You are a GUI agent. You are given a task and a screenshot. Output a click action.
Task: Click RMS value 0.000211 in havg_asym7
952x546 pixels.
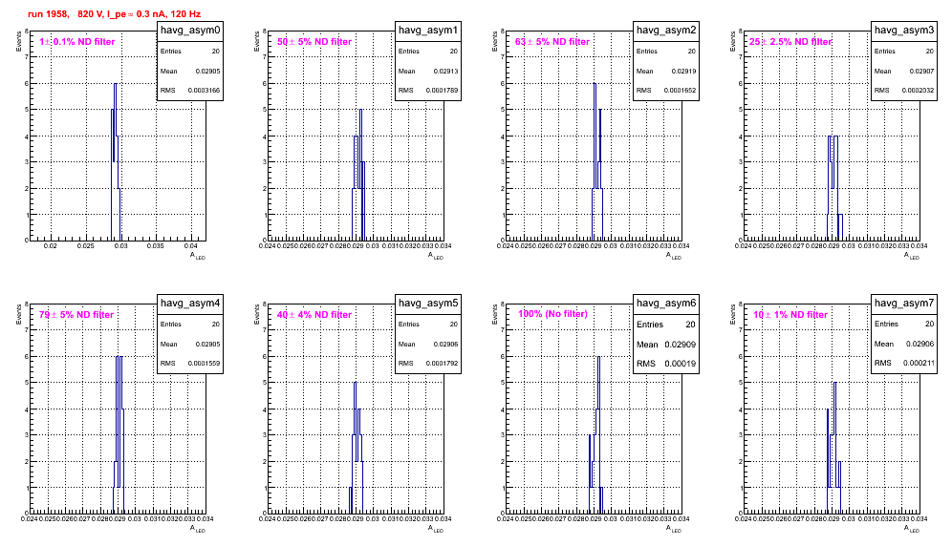tap(918, 363)
